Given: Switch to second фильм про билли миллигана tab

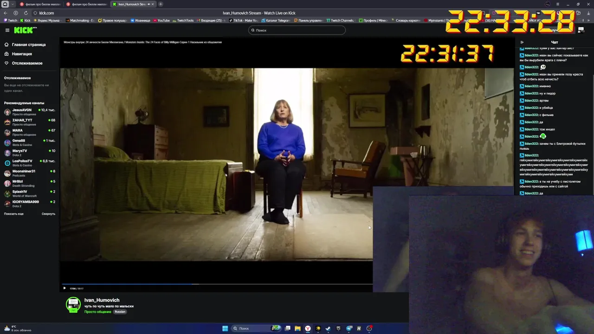Looking at the screenshot, I should [x=86, y=4].
